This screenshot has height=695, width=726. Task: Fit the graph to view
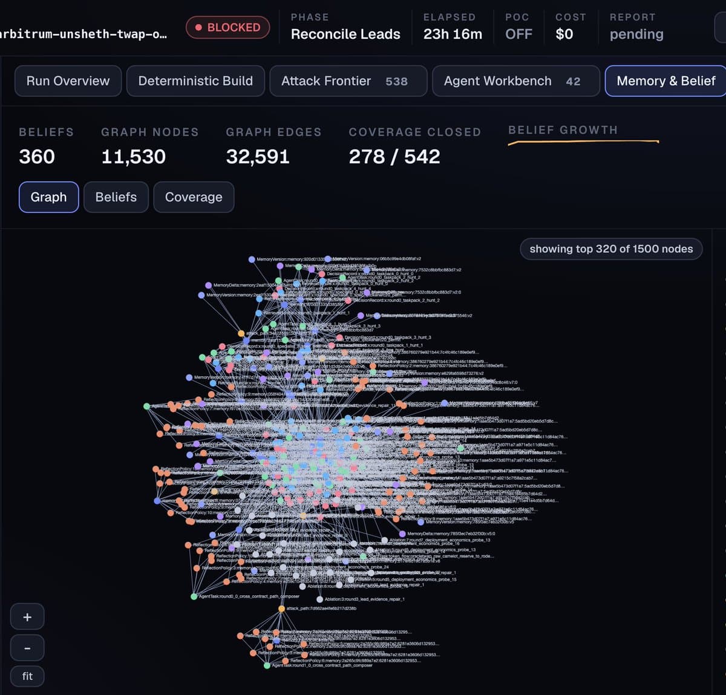pos(27,676)
